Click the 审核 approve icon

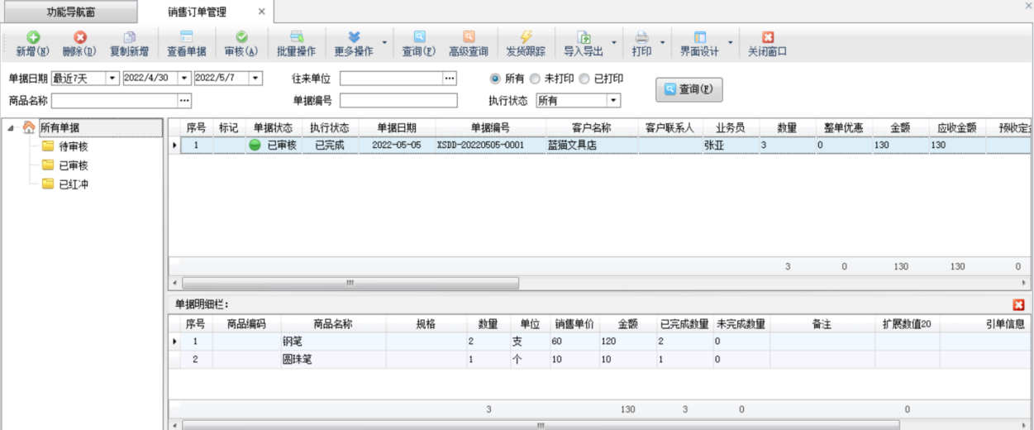pos(241,38)
